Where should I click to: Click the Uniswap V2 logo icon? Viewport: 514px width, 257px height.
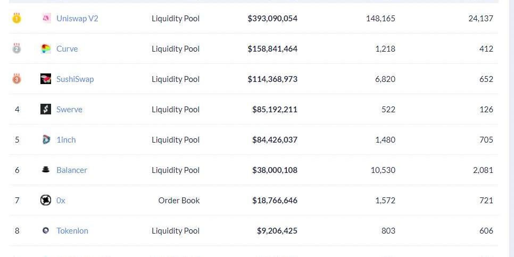point(46,19)
